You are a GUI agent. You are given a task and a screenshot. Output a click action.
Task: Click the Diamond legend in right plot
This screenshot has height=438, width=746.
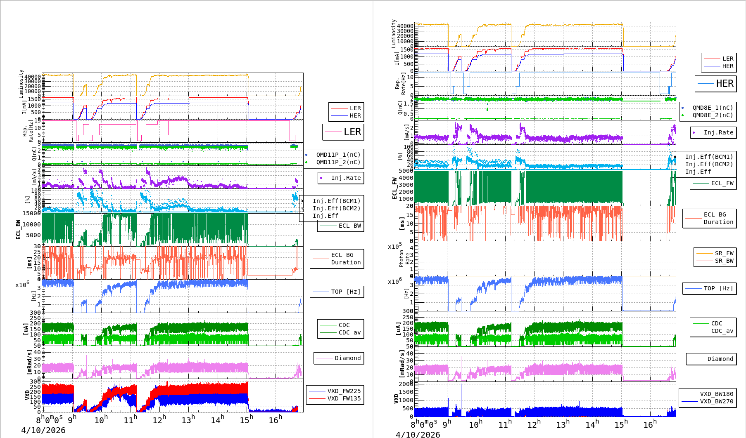tap(720, 359)
